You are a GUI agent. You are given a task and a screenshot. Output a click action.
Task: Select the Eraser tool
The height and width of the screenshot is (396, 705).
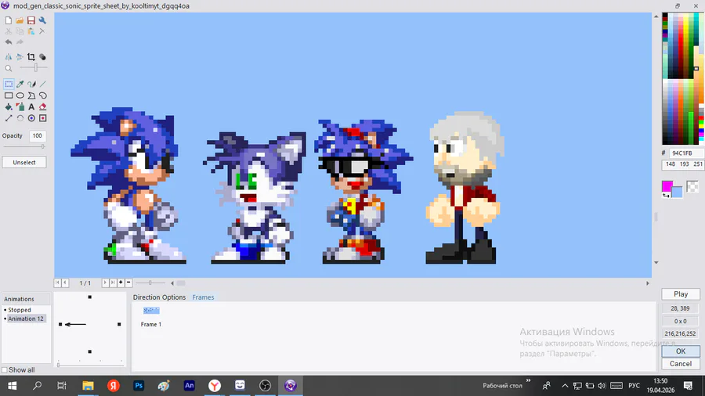(43, 107)
